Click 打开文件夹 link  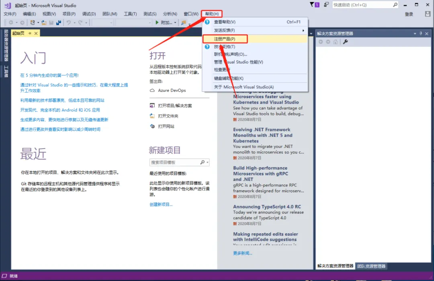(x=168, y=116)
